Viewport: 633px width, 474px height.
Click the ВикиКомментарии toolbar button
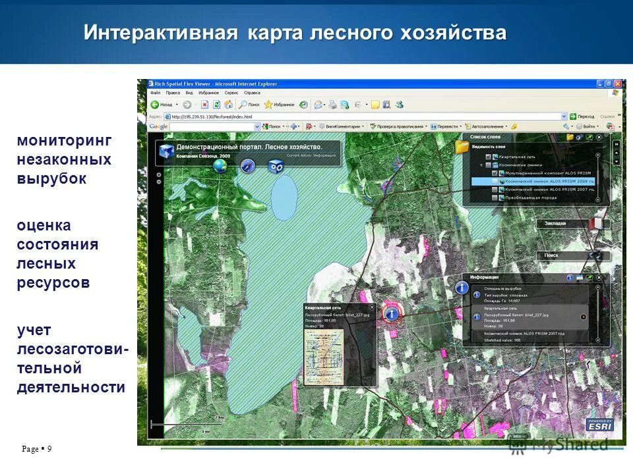click(x=342, y=126)
